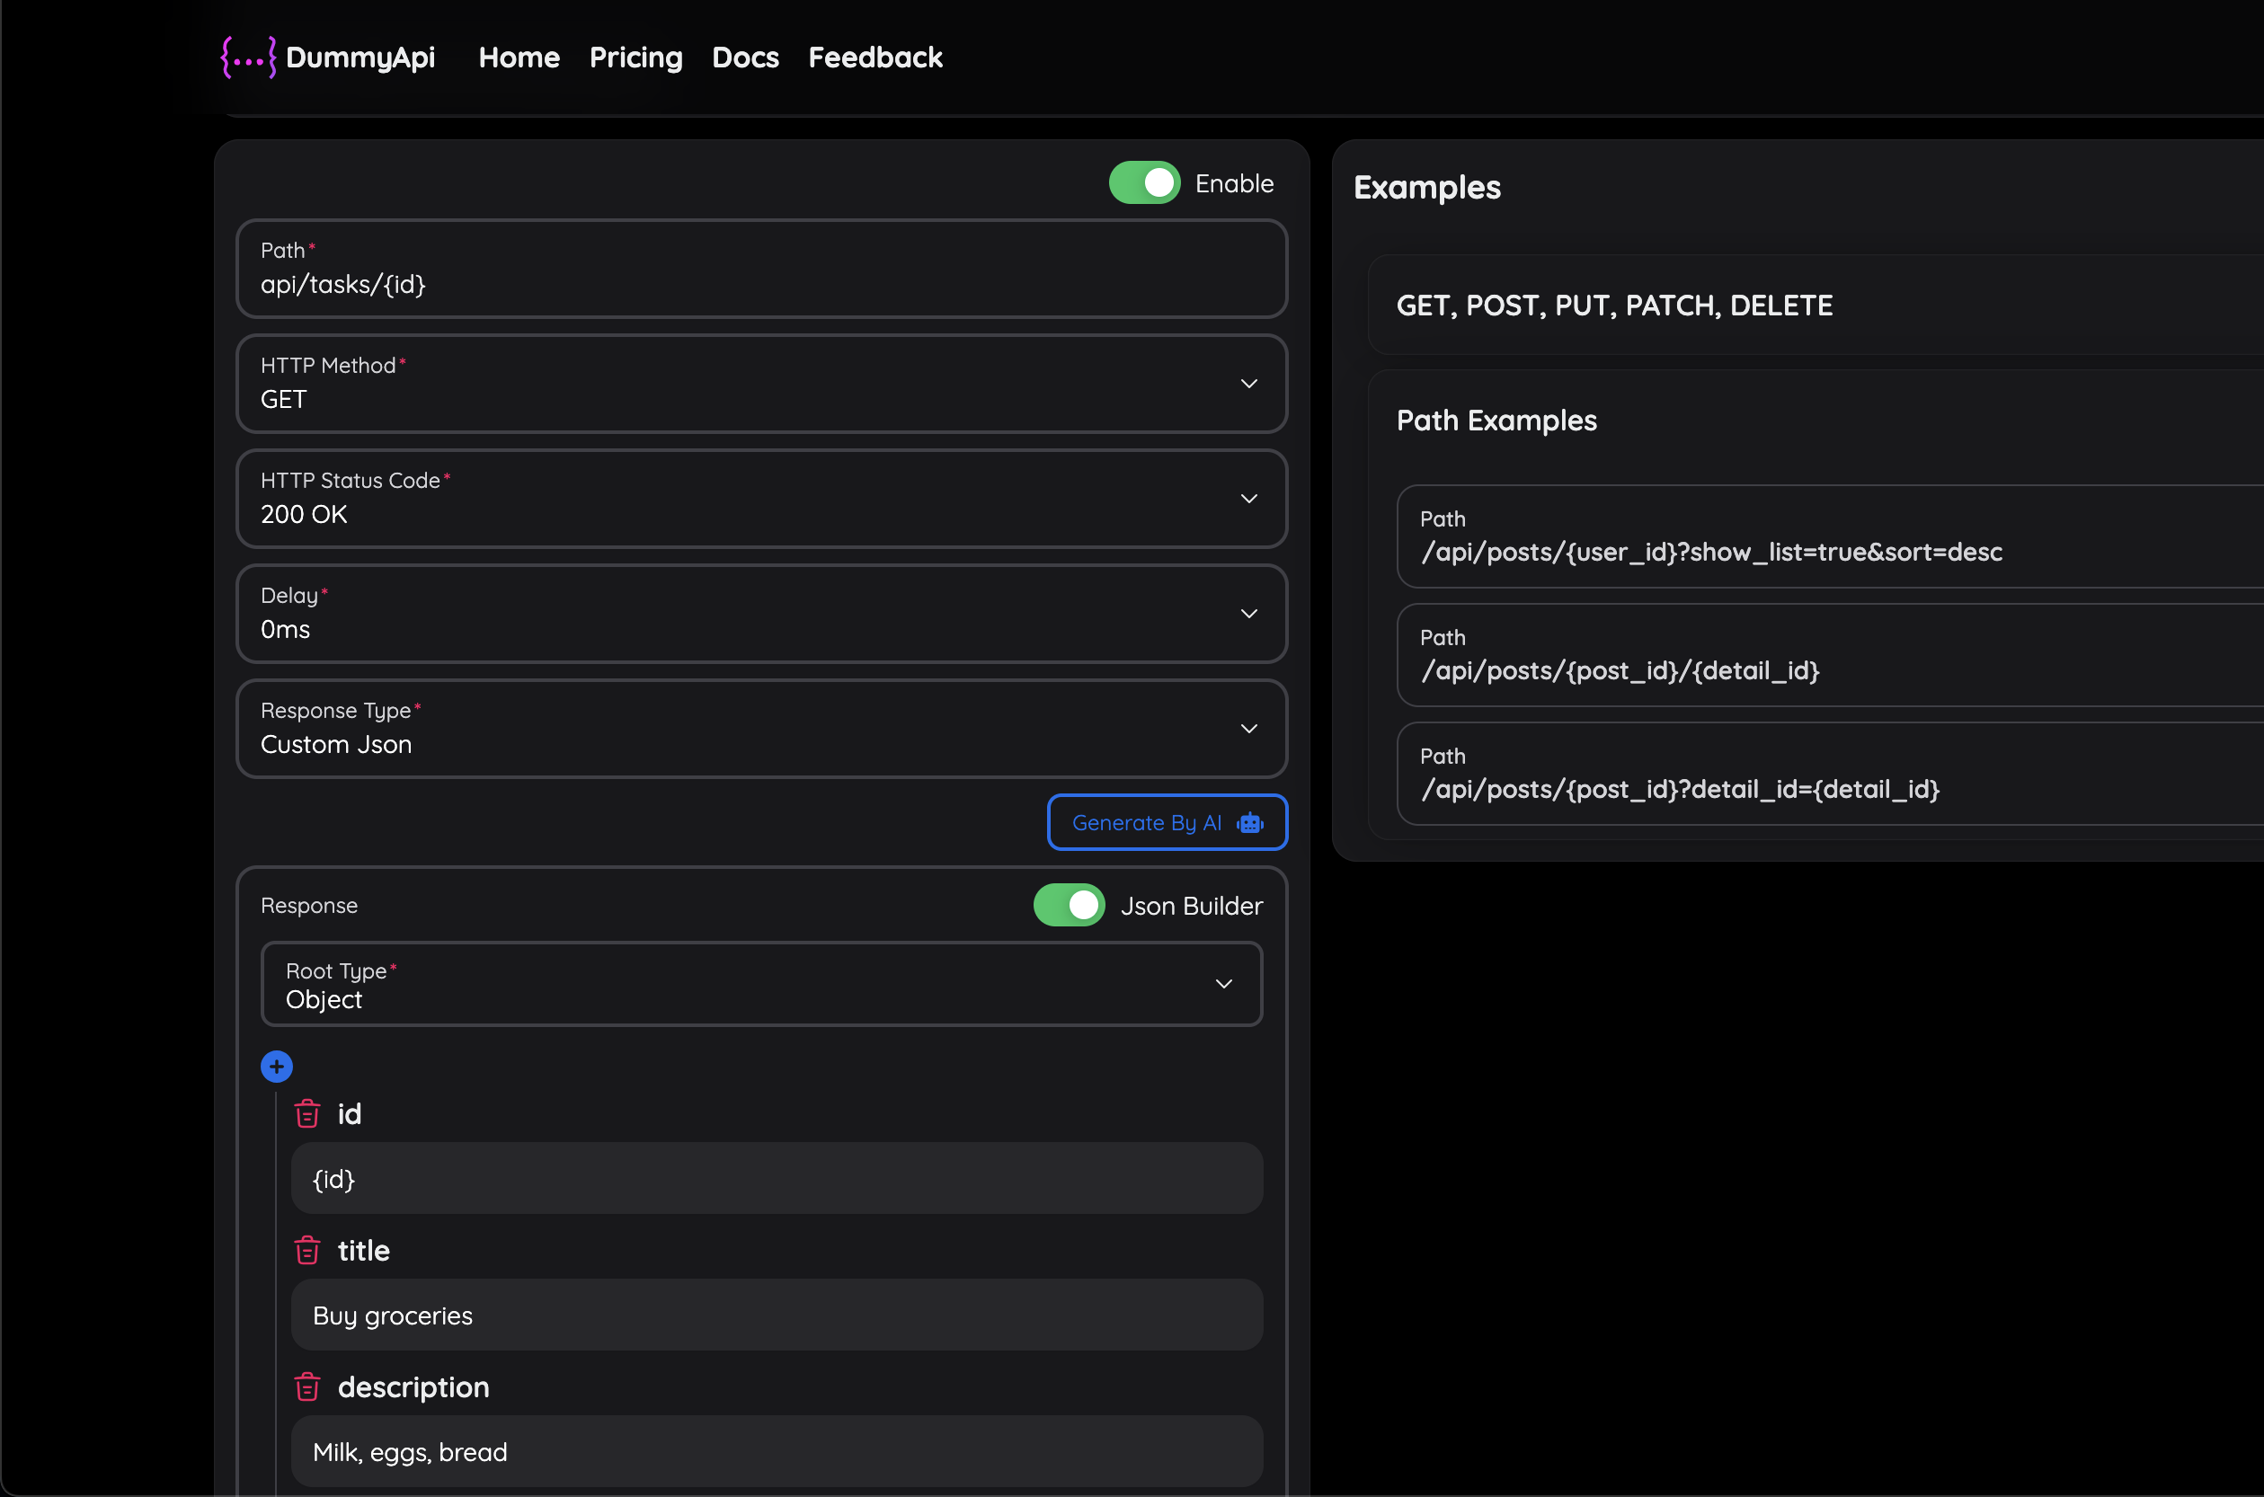Expand the Response Type dropdown
The height and width of the screenshot is (1497, 2264).
point(761,730)
